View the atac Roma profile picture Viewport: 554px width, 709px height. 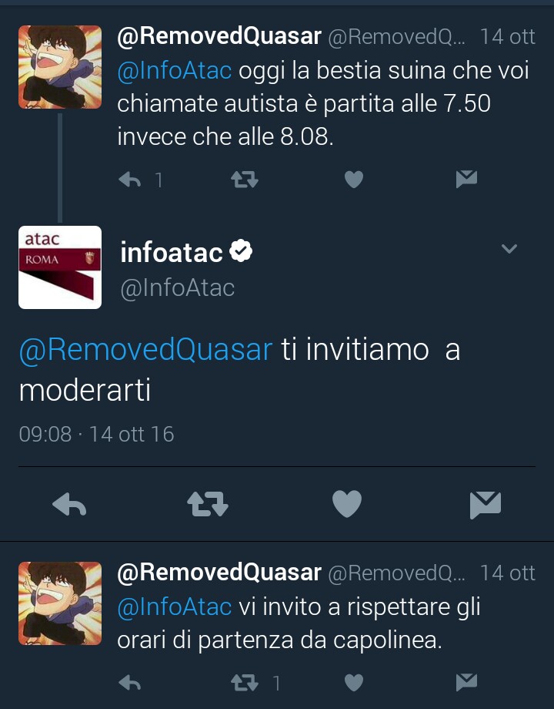60,267
